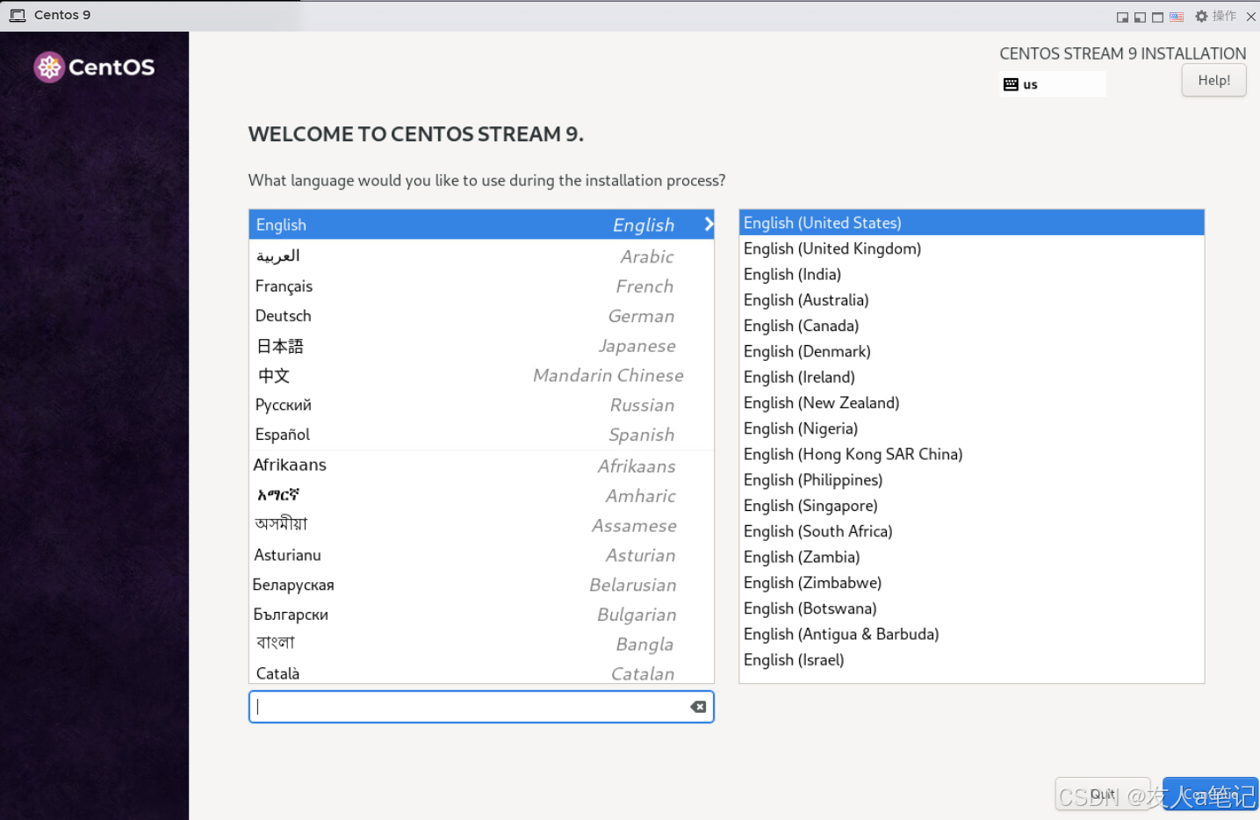Select the Bangla language row

coord(481,644)
